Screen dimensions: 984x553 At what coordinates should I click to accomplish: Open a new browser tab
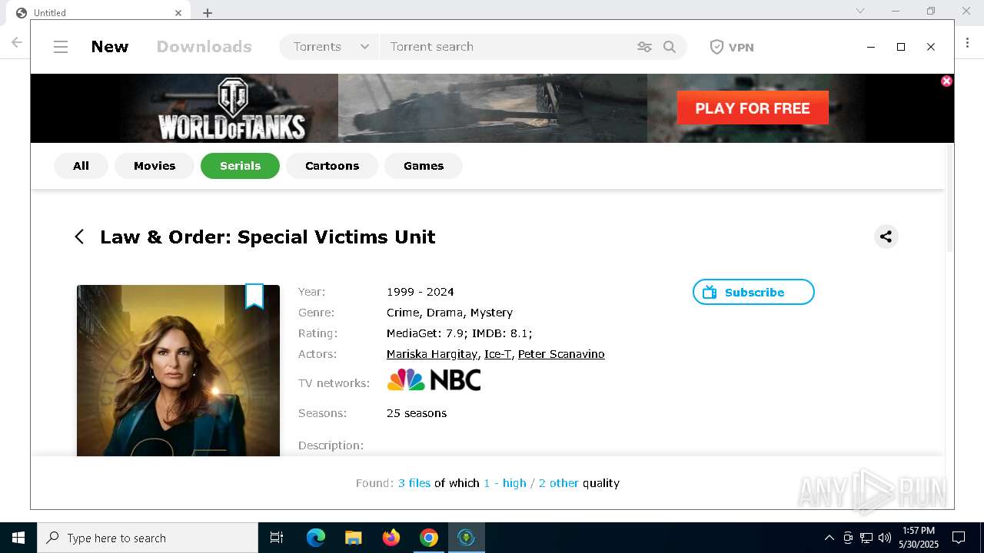[208, 12]
